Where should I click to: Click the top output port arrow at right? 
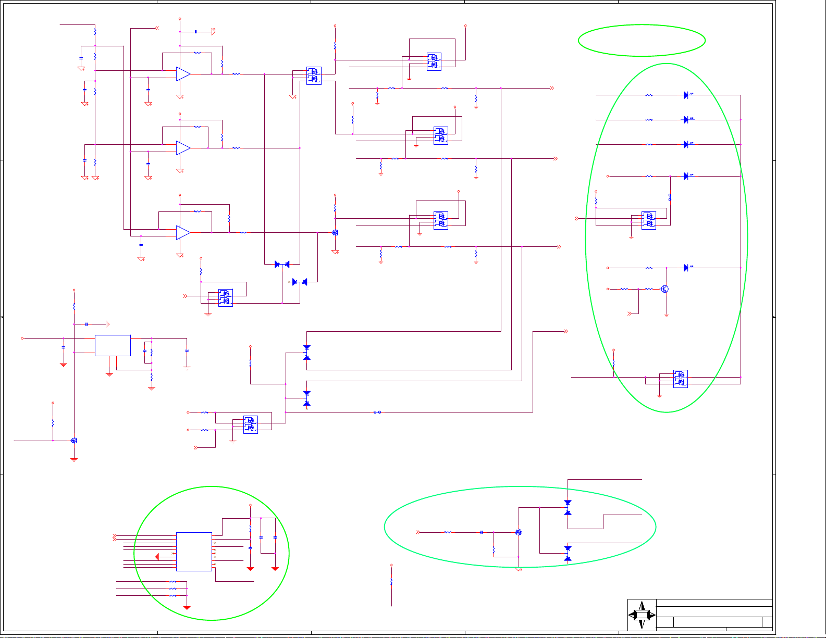pos(552,88)
